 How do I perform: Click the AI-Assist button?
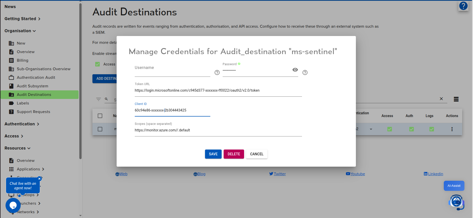tap(454, 186)
